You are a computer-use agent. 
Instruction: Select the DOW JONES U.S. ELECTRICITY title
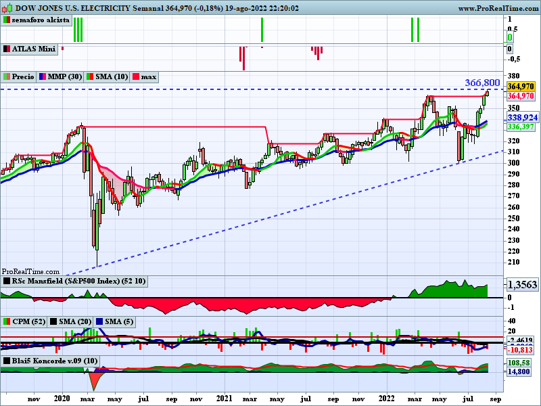[73, 8]
